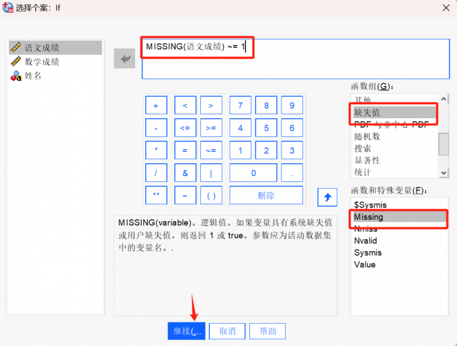Click function group list scroll-up arrow

click(444, 99)
